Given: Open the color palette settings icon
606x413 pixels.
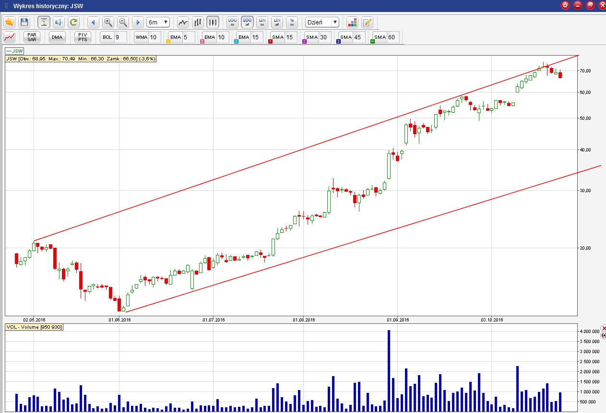Looking at the screenshot, I should tap(353, 22).
